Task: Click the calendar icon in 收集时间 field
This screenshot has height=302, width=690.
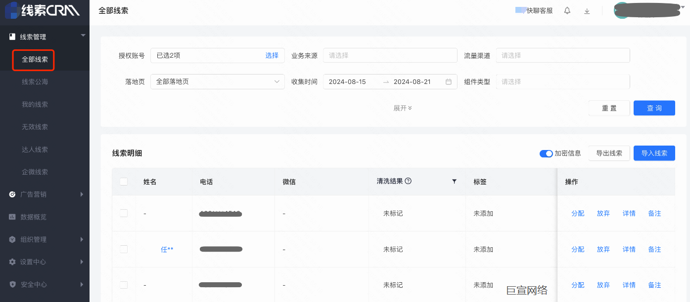Action: coord(449,82)
